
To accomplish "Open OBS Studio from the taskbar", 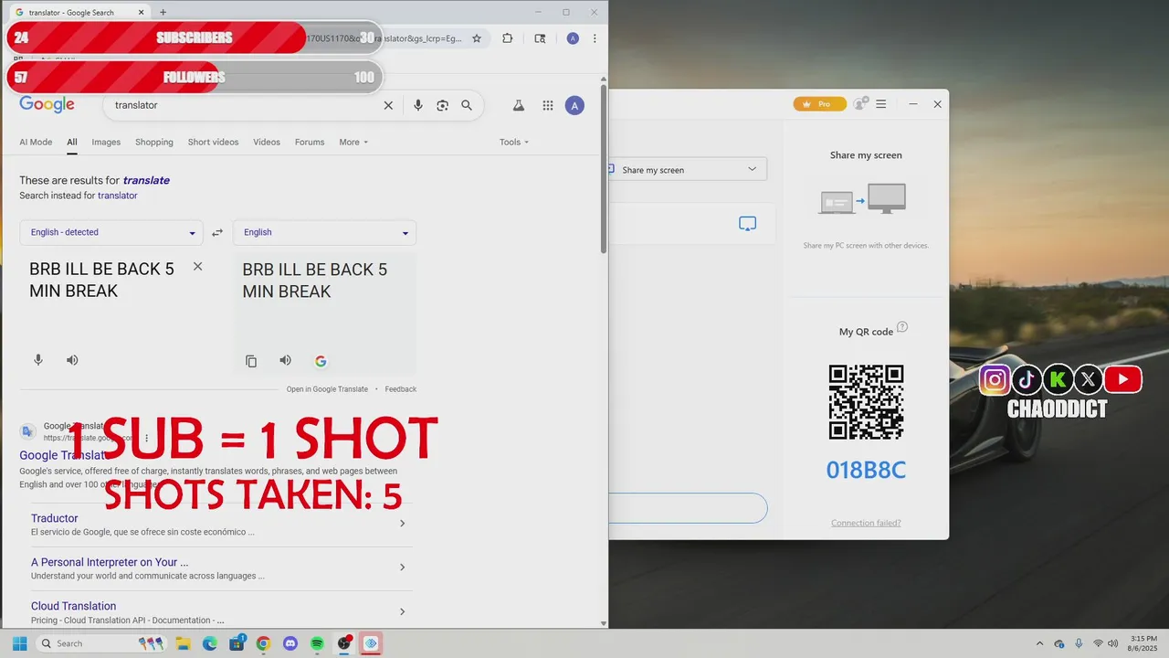I will 344,643.
